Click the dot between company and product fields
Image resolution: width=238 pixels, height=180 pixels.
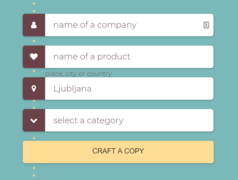click(x=34, y=41)
